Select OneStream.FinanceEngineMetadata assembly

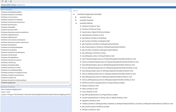coord(12,47)
